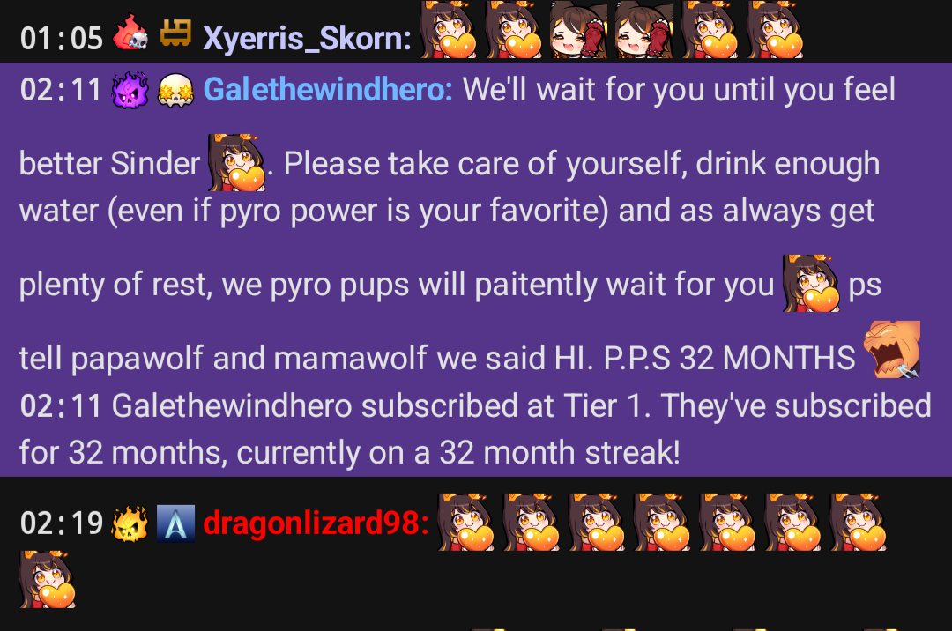Click dragonlizard98's blue letter A badge
The image size is (952, 631).
tap(175, 523)
